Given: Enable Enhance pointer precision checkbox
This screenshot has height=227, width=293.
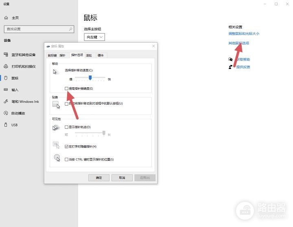Looking at the screenshot, I should pos(66,89).
